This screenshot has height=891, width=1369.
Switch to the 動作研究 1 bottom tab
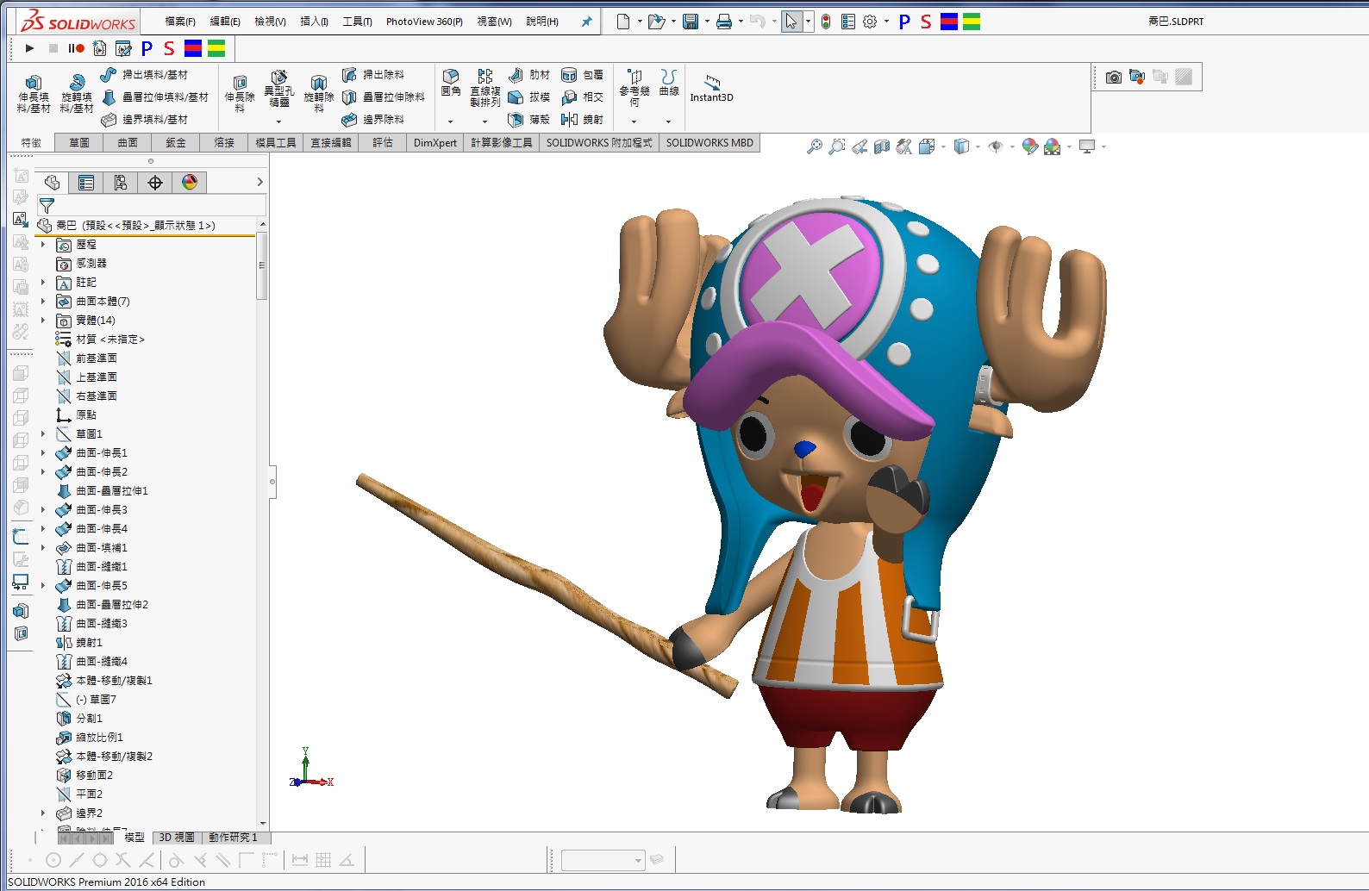[x=233, y=838]
